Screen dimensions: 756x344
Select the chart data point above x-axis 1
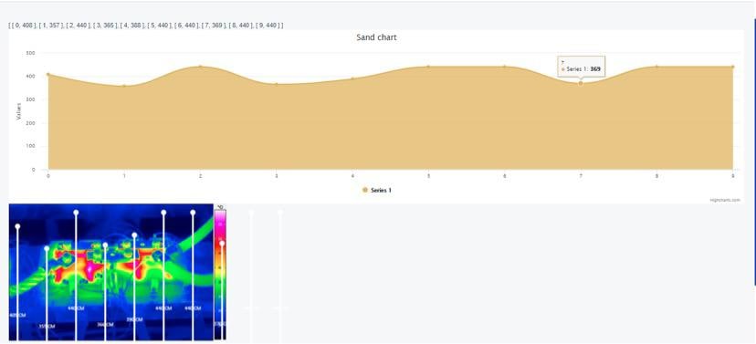point(124,87)
